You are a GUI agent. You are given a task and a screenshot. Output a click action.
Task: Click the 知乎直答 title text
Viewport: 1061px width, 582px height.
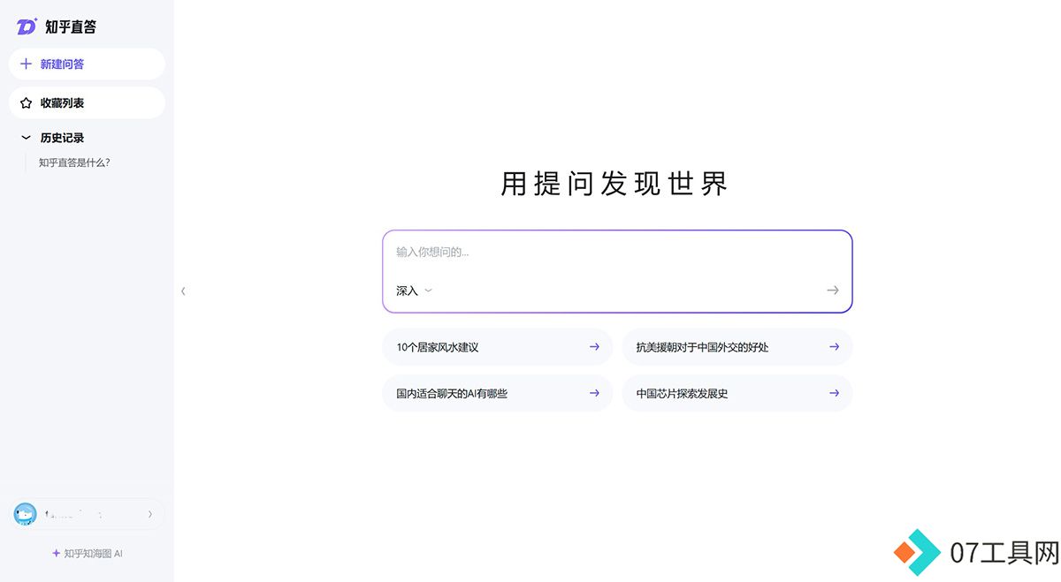[71, 27]
